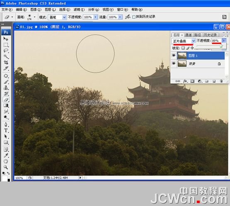Click the airbrush icon in options bar
Screen dimensions: 230x206
tap(128, 17)
